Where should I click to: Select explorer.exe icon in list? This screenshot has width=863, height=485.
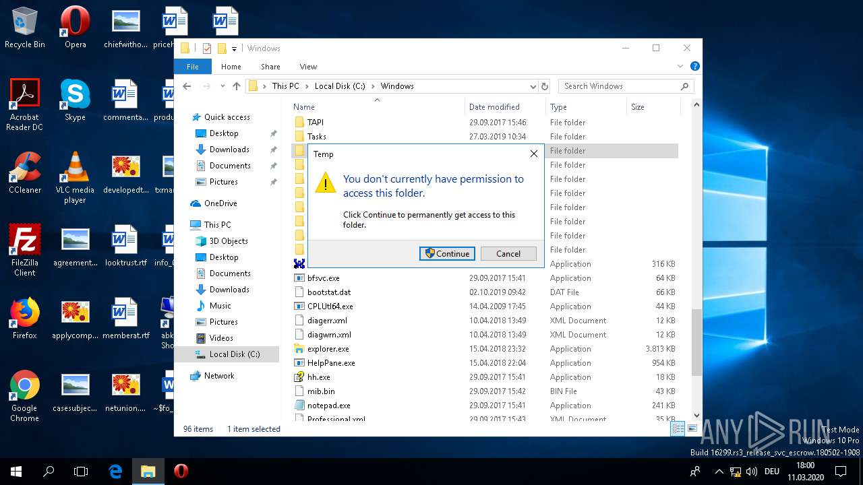coord(299,349)
